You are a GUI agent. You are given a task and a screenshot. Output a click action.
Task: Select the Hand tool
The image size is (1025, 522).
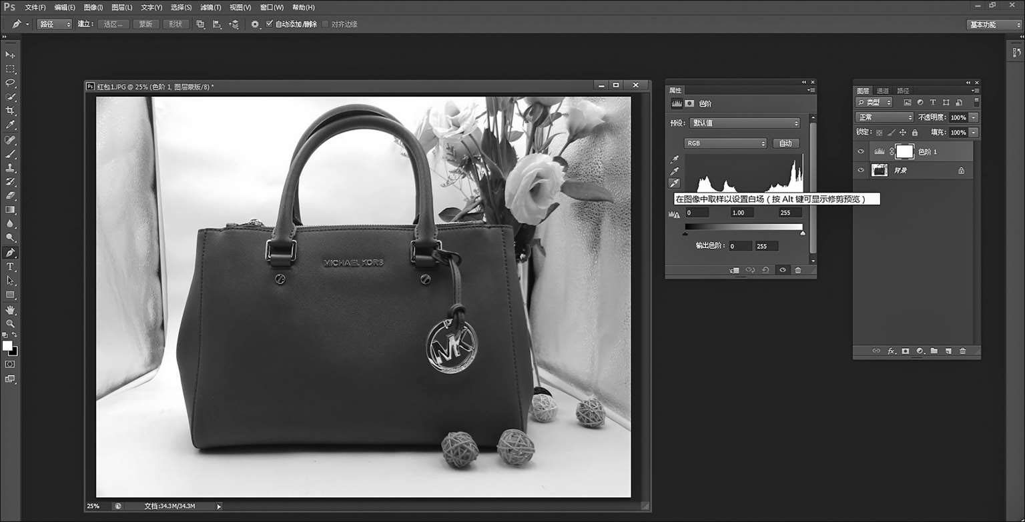[x=10, y=310]
